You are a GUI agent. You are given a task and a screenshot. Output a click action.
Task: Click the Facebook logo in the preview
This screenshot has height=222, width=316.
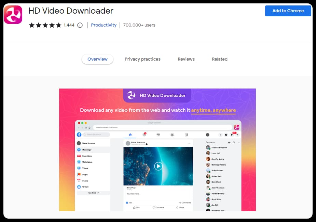pos(79,134)
